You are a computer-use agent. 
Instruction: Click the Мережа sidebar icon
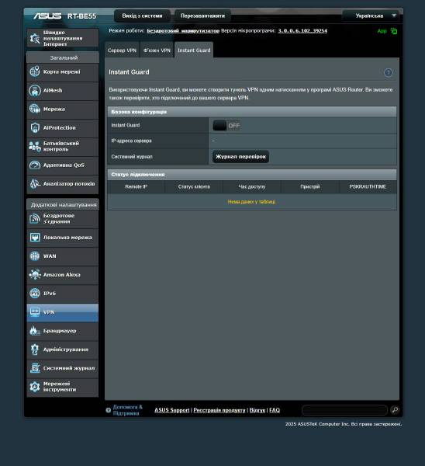coord(35,109)
